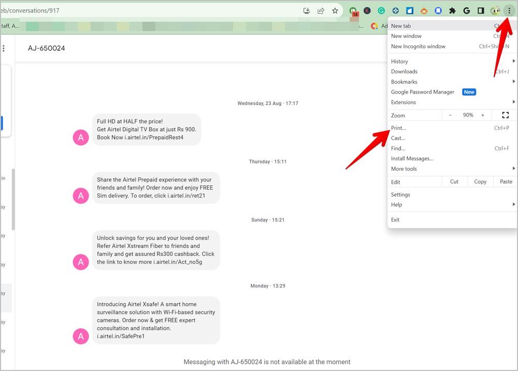Open the Messages sidebar three-dot menu
Viewport: 518px width, 371px height.
point(4,48)
